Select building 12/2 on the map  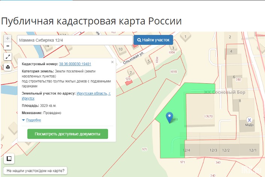coord(226,150)
